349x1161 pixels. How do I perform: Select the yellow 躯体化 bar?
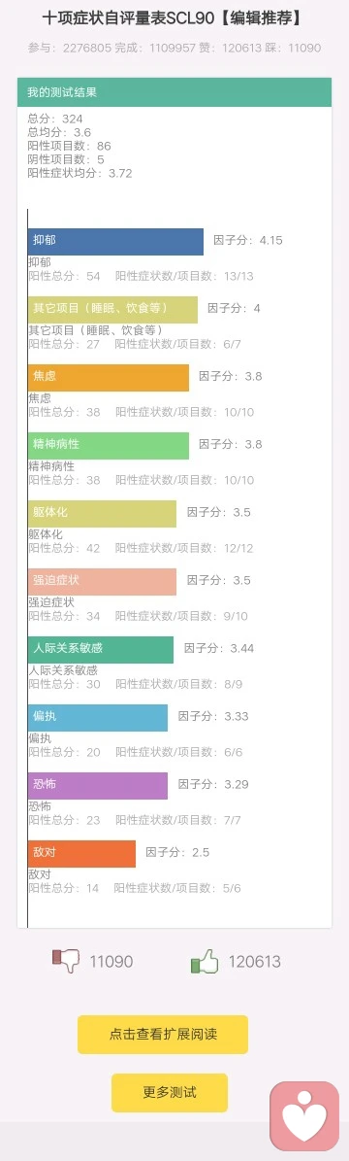pyautogui.click(x=102, y=514)
